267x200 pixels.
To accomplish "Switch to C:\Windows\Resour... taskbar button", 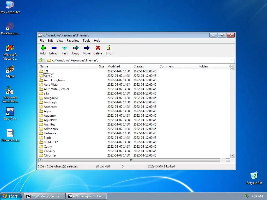I will pyautogui.click(x=44, y=196).
